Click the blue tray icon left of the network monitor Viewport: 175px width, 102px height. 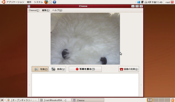pos(139,2)
